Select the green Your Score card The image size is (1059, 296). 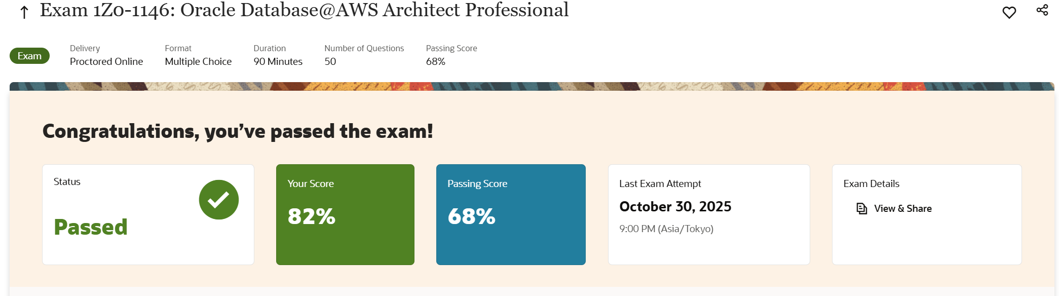pos(345,214)
